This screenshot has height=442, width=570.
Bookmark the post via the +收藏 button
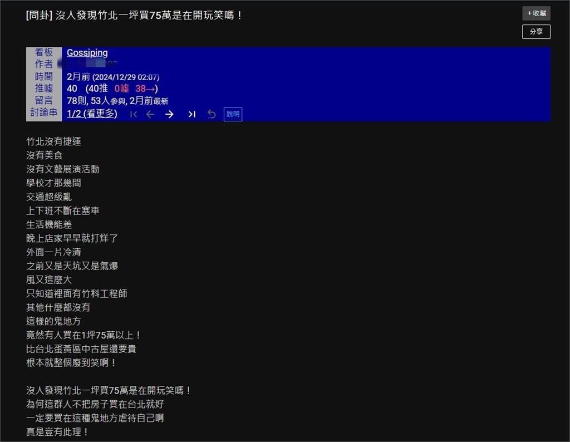point(535,13)
